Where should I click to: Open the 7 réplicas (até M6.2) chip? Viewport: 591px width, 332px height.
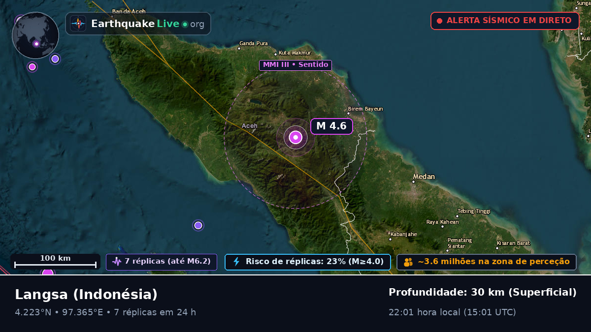[x=162, y=262]
